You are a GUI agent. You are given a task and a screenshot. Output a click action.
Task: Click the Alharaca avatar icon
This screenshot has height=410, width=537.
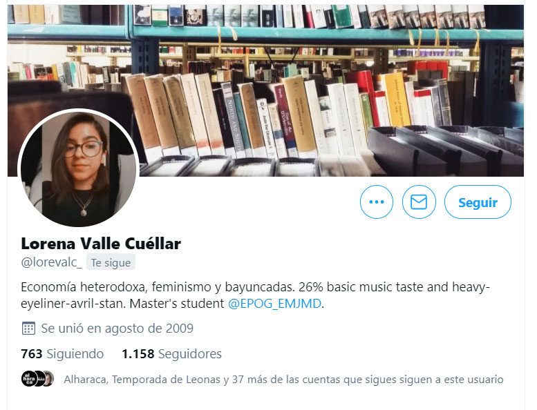(28, 378)
